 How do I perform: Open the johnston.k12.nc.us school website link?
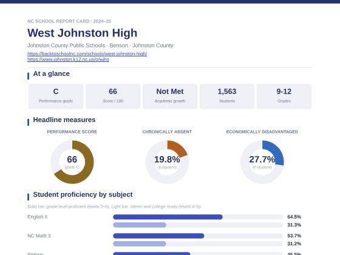coord(68,59)
